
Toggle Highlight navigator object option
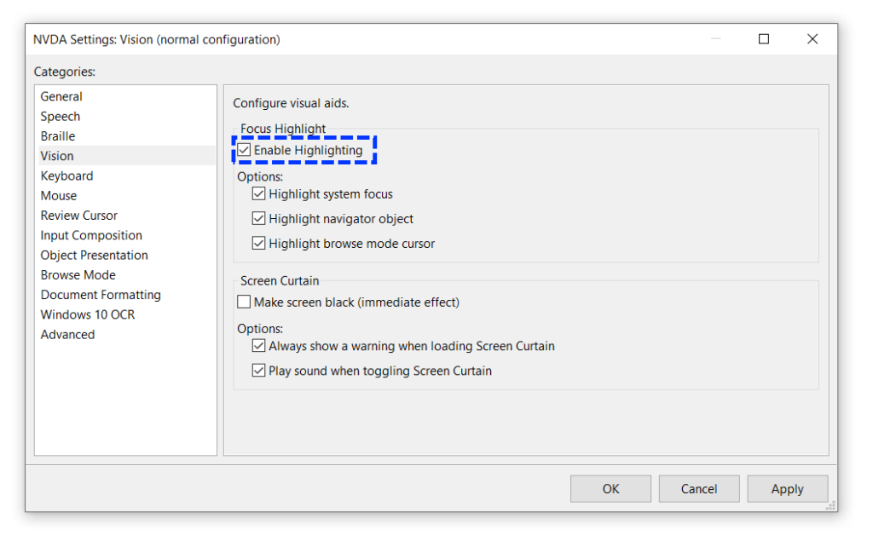pos(258,219)
